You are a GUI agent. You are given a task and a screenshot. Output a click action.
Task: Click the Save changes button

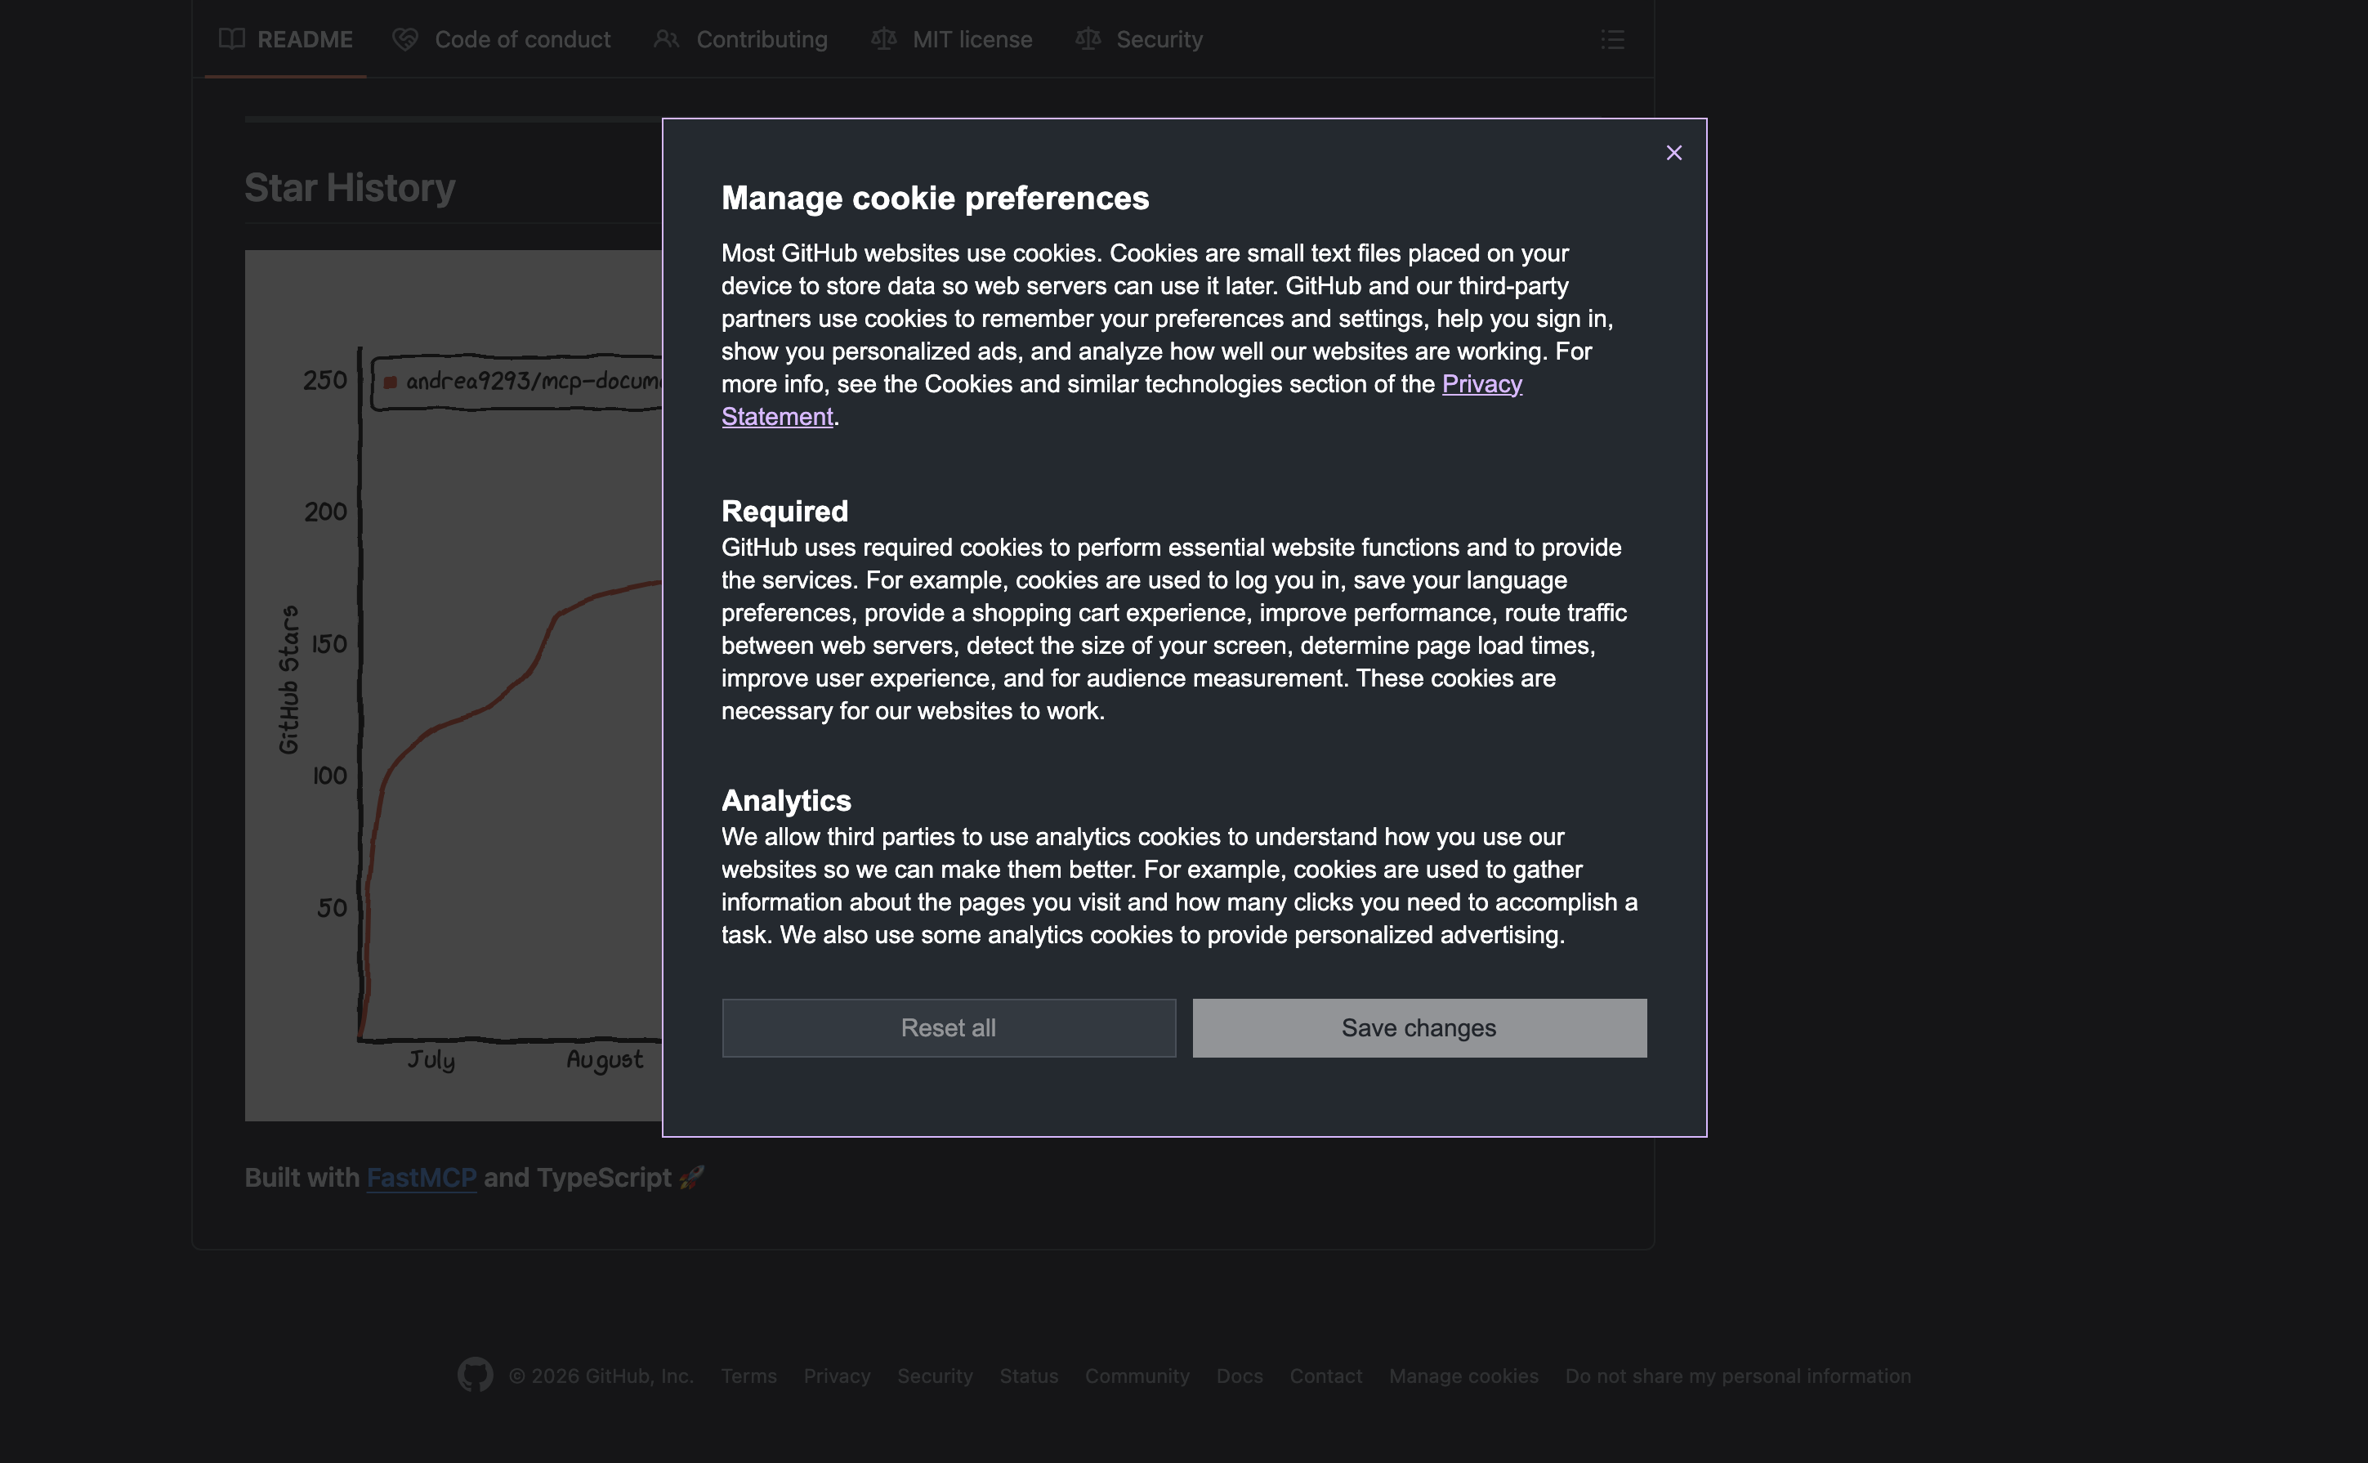click(x=1418, y=1027)
